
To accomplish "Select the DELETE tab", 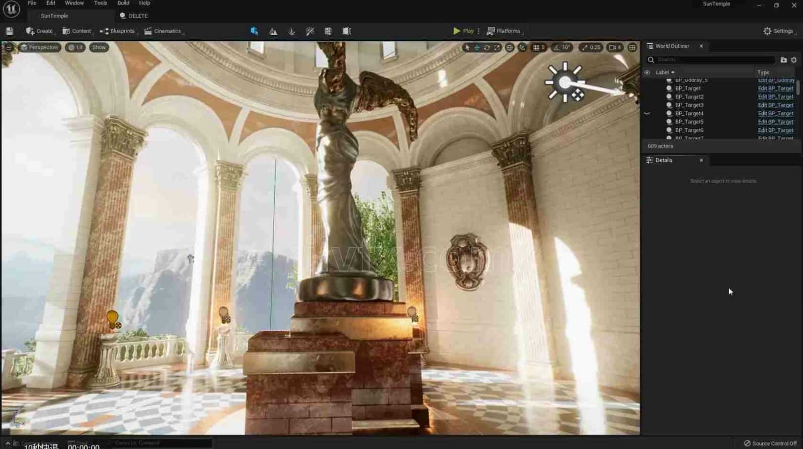I will (134, 16).
